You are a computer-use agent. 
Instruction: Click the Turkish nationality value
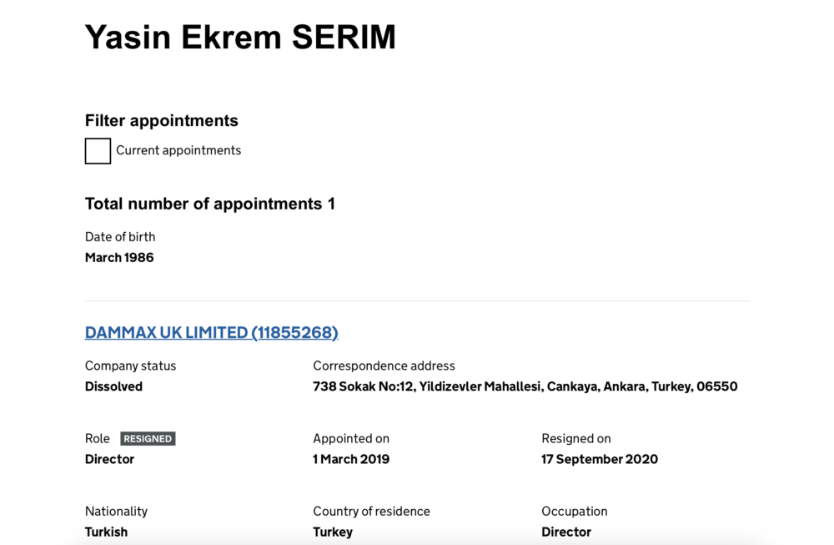click(106, 532)
